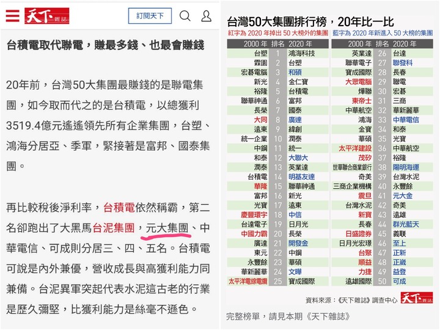440x330 pixels.
Task: Click blue 聯發科 at rank 27
Action: pos(403,63)
